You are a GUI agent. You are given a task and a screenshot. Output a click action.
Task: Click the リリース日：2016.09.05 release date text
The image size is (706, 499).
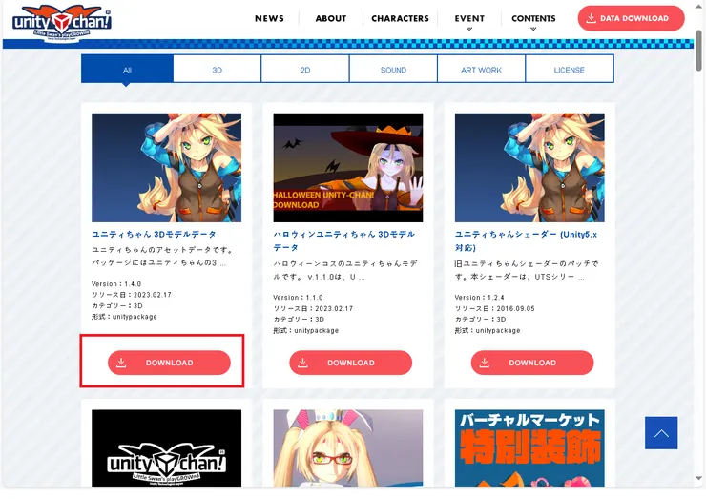(x=495, y=308)
